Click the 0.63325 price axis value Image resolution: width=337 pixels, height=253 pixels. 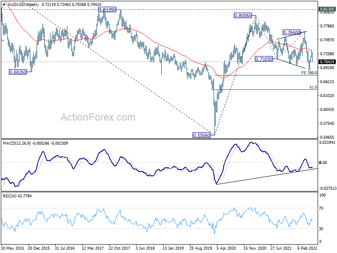(x=327, y=96)
